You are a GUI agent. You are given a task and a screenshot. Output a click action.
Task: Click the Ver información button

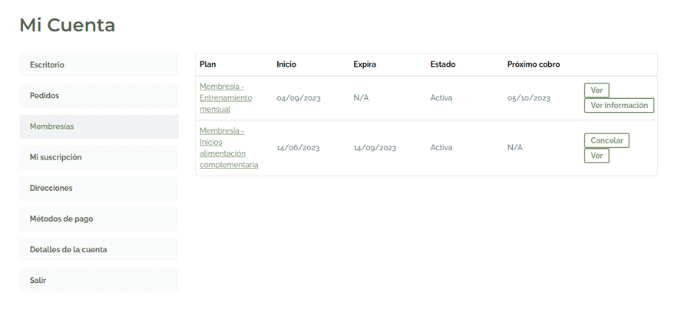coord(619,105)
